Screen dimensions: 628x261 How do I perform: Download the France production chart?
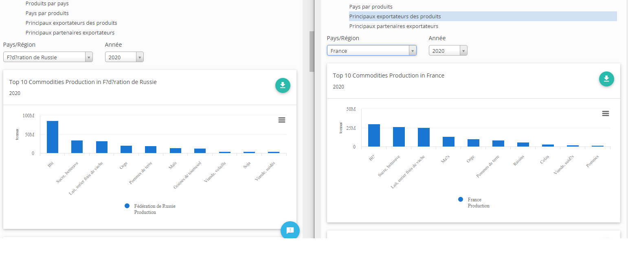pos(606,79)
